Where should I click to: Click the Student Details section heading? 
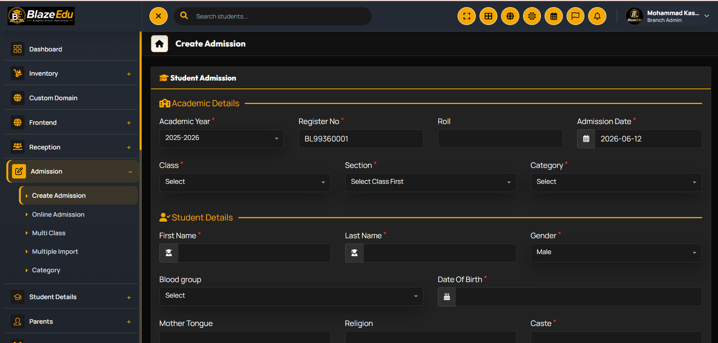pos(202,217)
